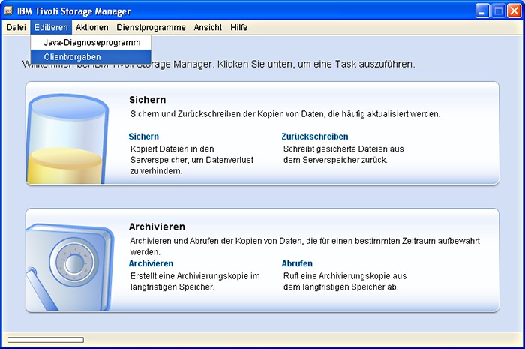Follow the Abrufen link

click(297, 264)
